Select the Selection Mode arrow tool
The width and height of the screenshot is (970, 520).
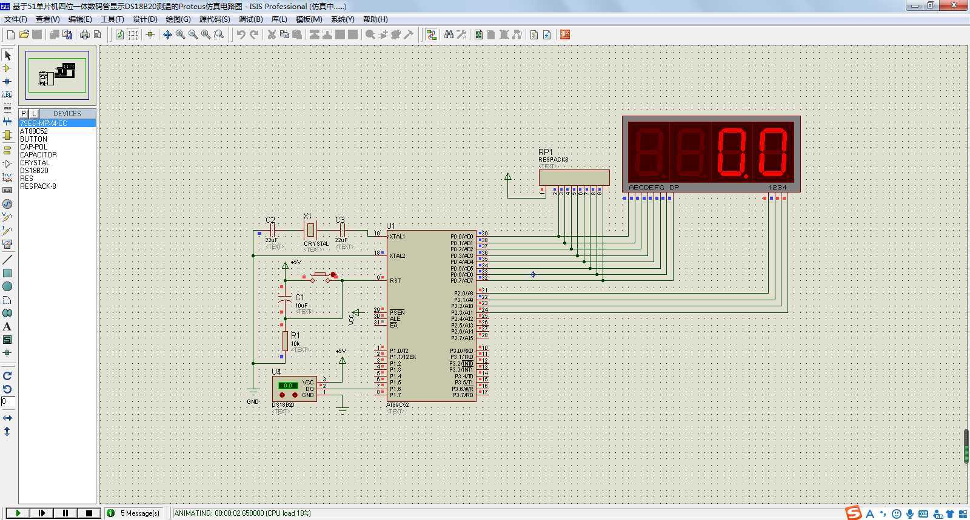pos(7,55)
